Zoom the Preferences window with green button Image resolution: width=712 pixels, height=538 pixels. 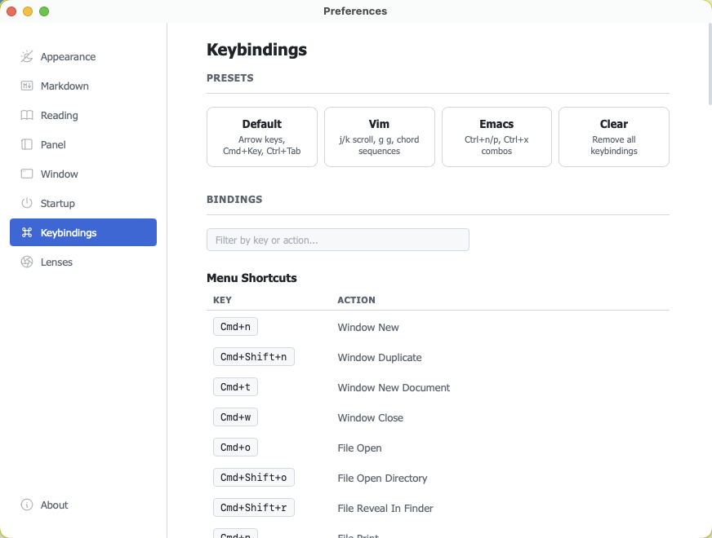point(44,11)
